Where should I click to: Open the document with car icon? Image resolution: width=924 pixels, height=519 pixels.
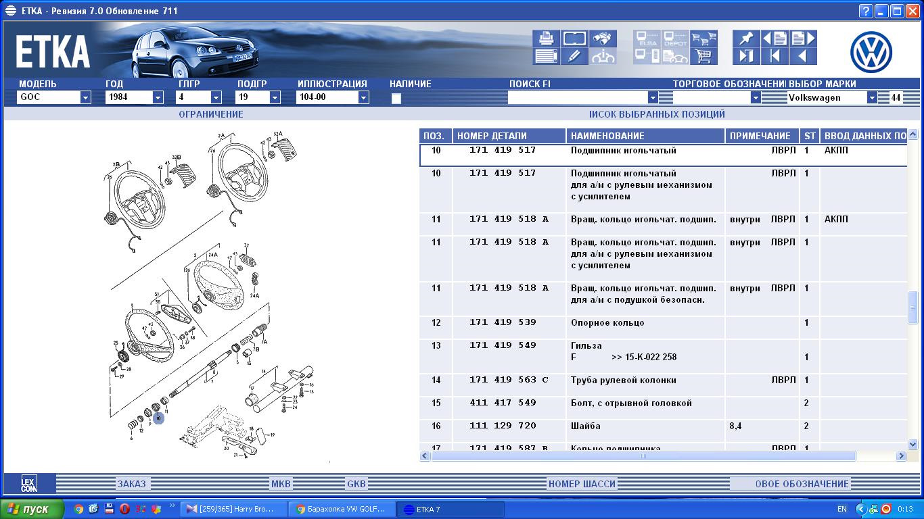(675, 56)
